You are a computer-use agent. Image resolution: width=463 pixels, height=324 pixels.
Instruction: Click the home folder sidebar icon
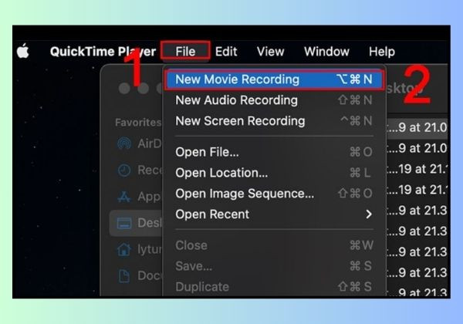coord(124,249)
